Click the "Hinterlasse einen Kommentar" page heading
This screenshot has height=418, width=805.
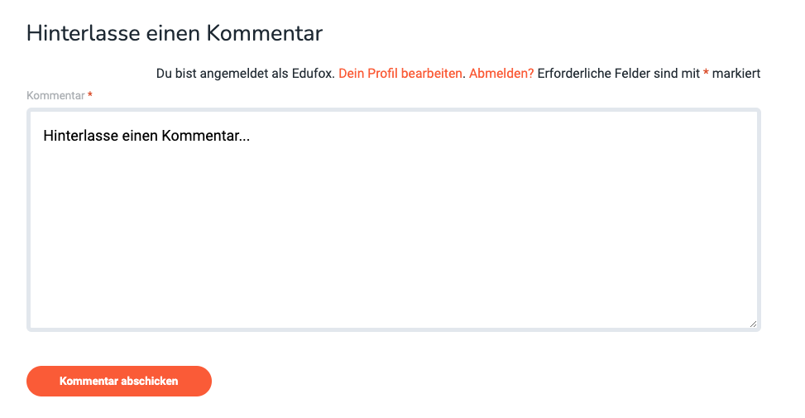pyautogui.click(x=175, y=33)
